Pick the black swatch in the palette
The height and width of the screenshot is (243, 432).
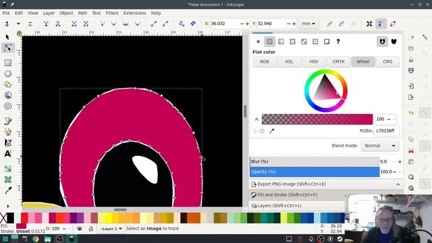coord(11,218)
